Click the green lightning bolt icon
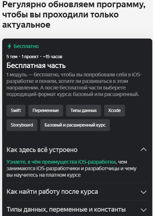153x216 pixels. pyautogui.click(x=9, y=46)
